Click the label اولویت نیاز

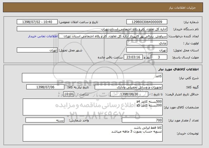pos(191,43)
